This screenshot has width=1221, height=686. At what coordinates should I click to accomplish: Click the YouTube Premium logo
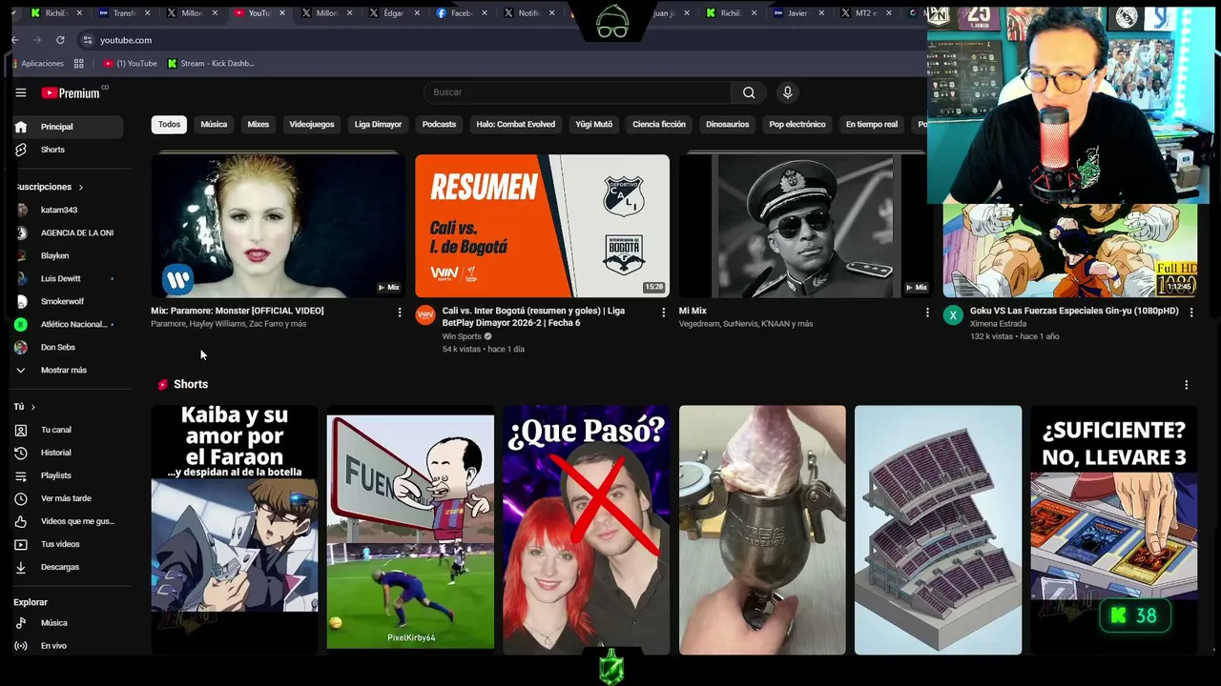pyautogui.click(x=71, y=92)
